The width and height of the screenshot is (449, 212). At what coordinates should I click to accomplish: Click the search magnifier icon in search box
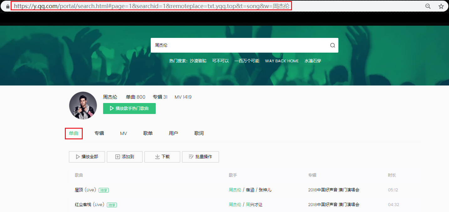332,45
